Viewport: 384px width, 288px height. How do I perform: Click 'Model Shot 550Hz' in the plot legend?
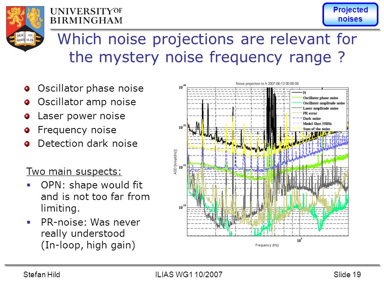click(x=317, y=124)
